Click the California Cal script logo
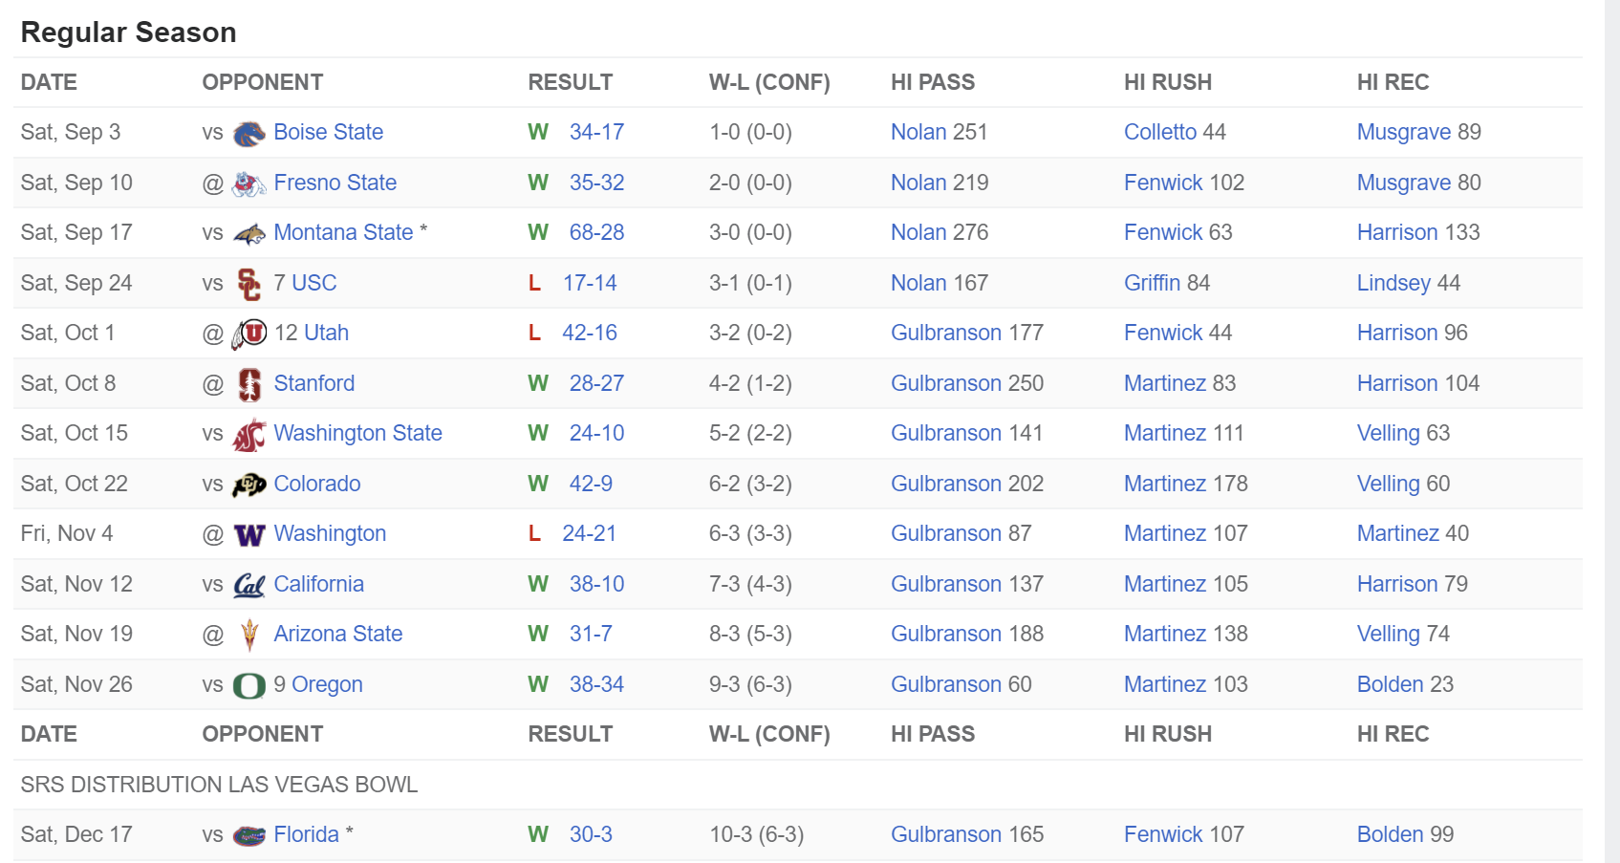 [249, 585]
